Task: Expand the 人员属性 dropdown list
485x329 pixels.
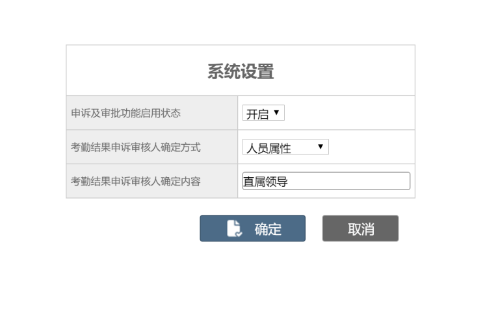Action: pyautogui.click(x=285, y=148)
